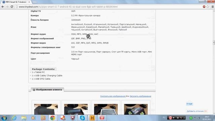Click the TXT e-book format value

coord(73,47)
